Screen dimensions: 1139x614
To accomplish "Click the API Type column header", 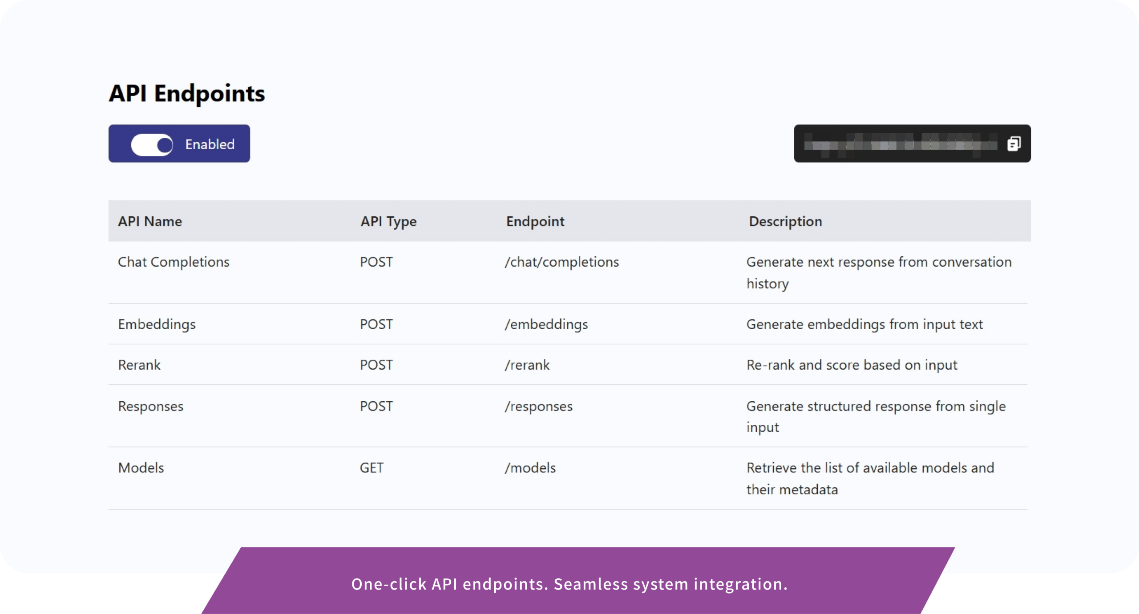I will point(388,221).
